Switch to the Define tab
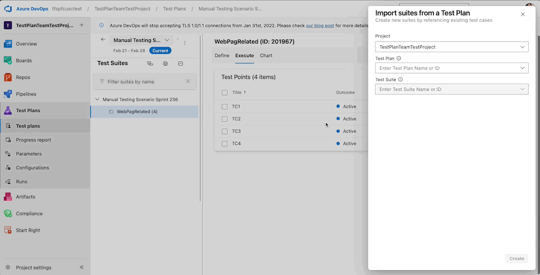 (x=222, y=55)
